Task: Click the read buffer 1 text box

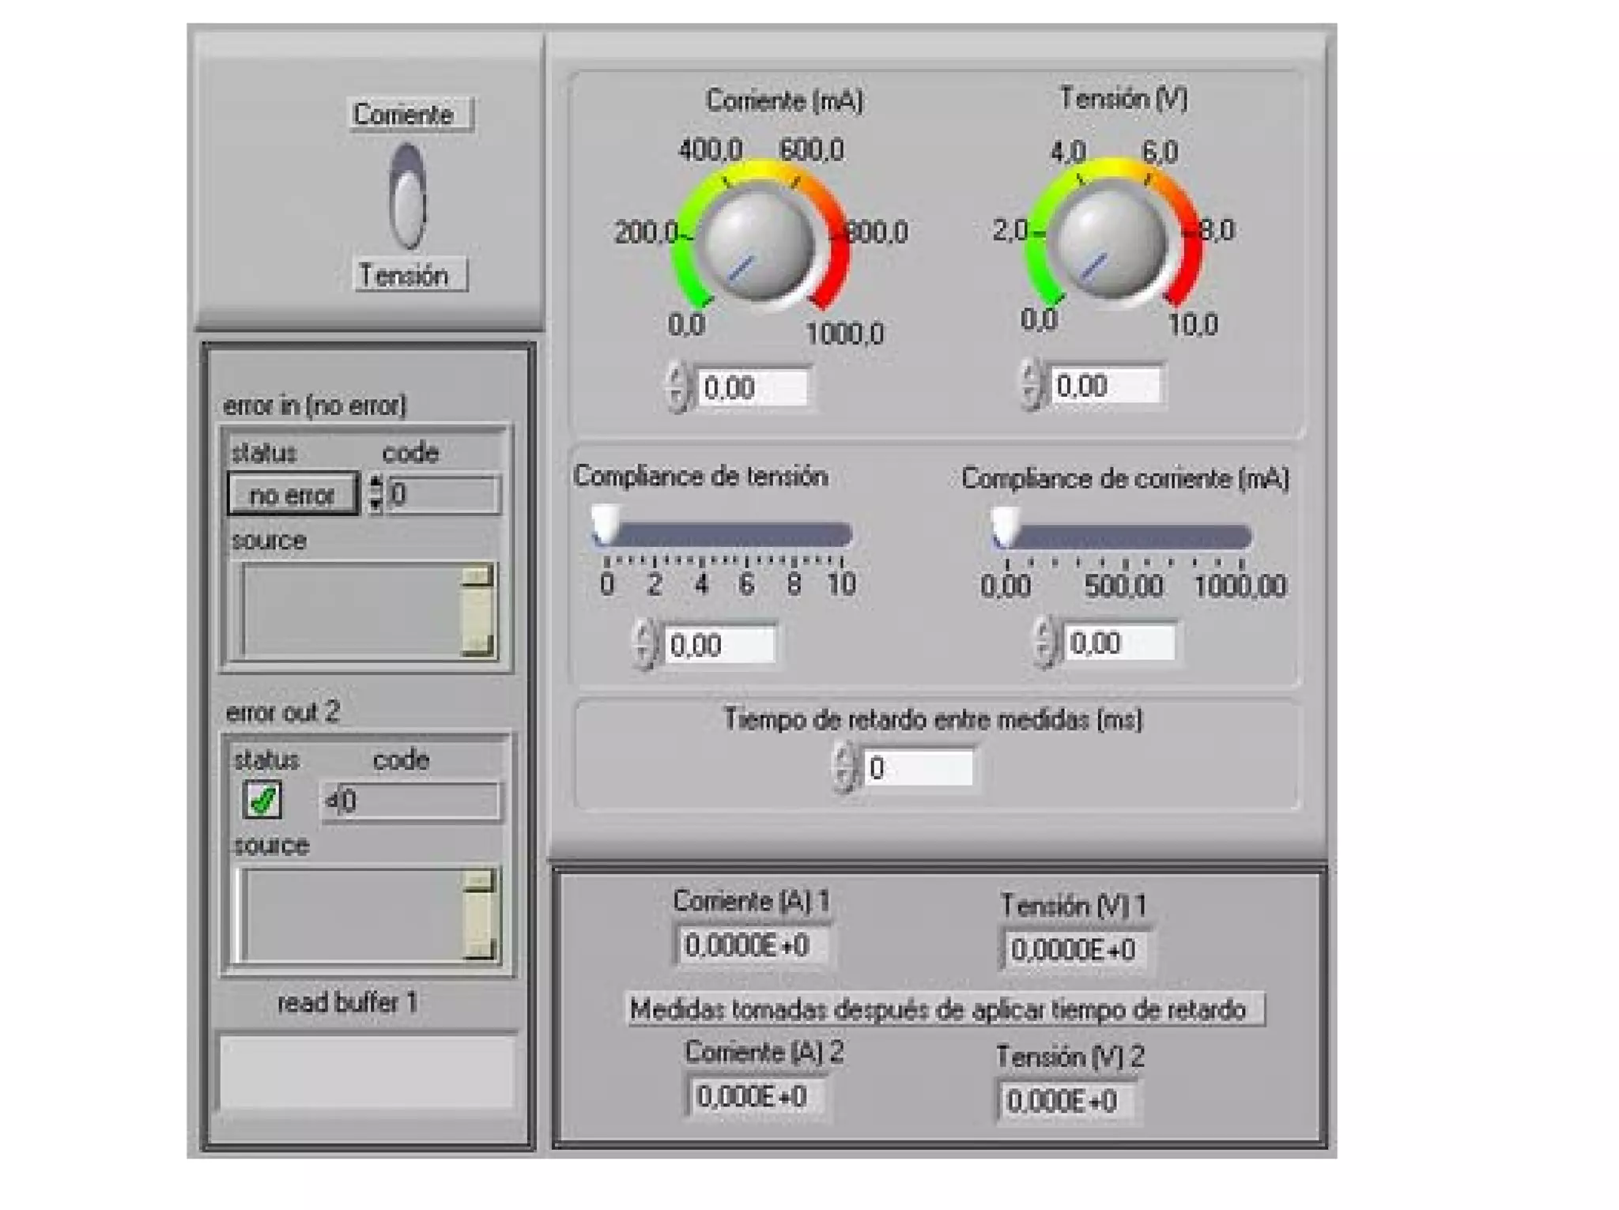Action: [366, 1072]
